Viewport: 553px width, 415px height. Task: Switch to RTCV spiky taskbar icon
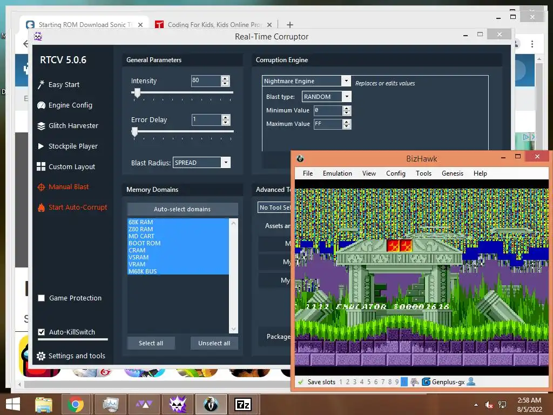(x=177, y=404)
